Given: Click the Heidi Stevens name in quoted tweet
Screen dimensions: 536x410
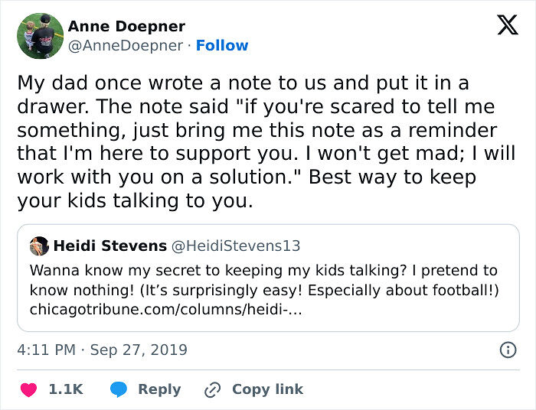Looking at the screenshot, I should [x=110, y=246].
